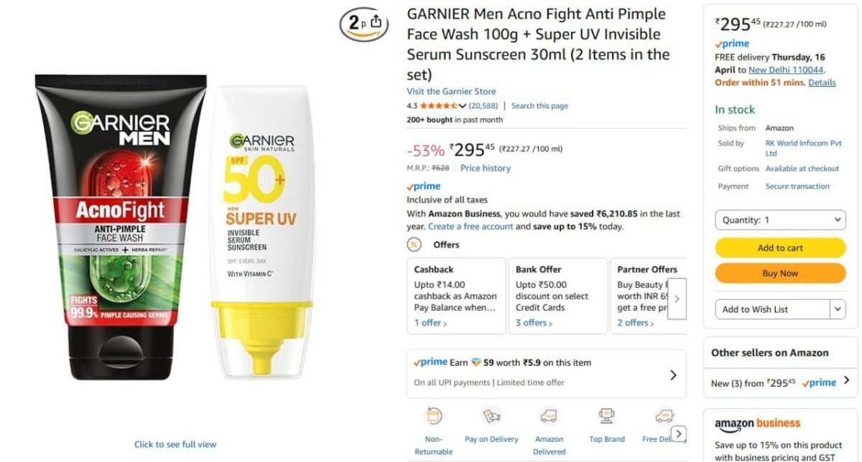Click the Non-Returnable icon

(434, 416)
